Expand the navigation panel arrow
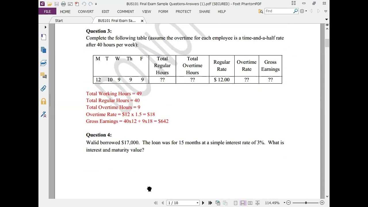Screen dimensions: 368x207 [45, 27]
